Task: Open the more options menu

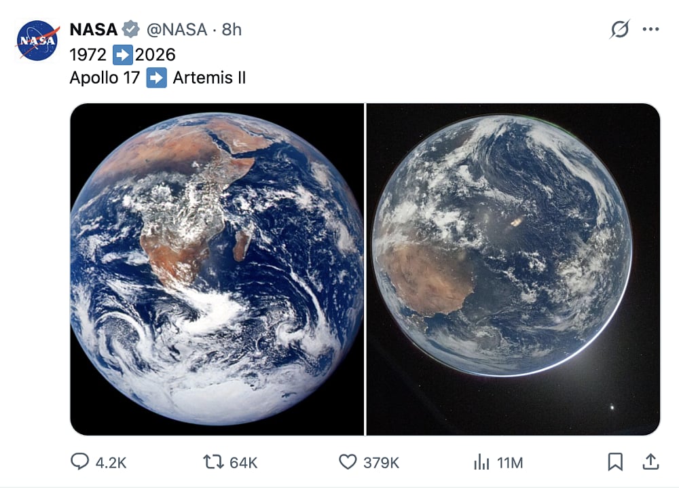Action: pyautogui.click(x=650, y=29)
